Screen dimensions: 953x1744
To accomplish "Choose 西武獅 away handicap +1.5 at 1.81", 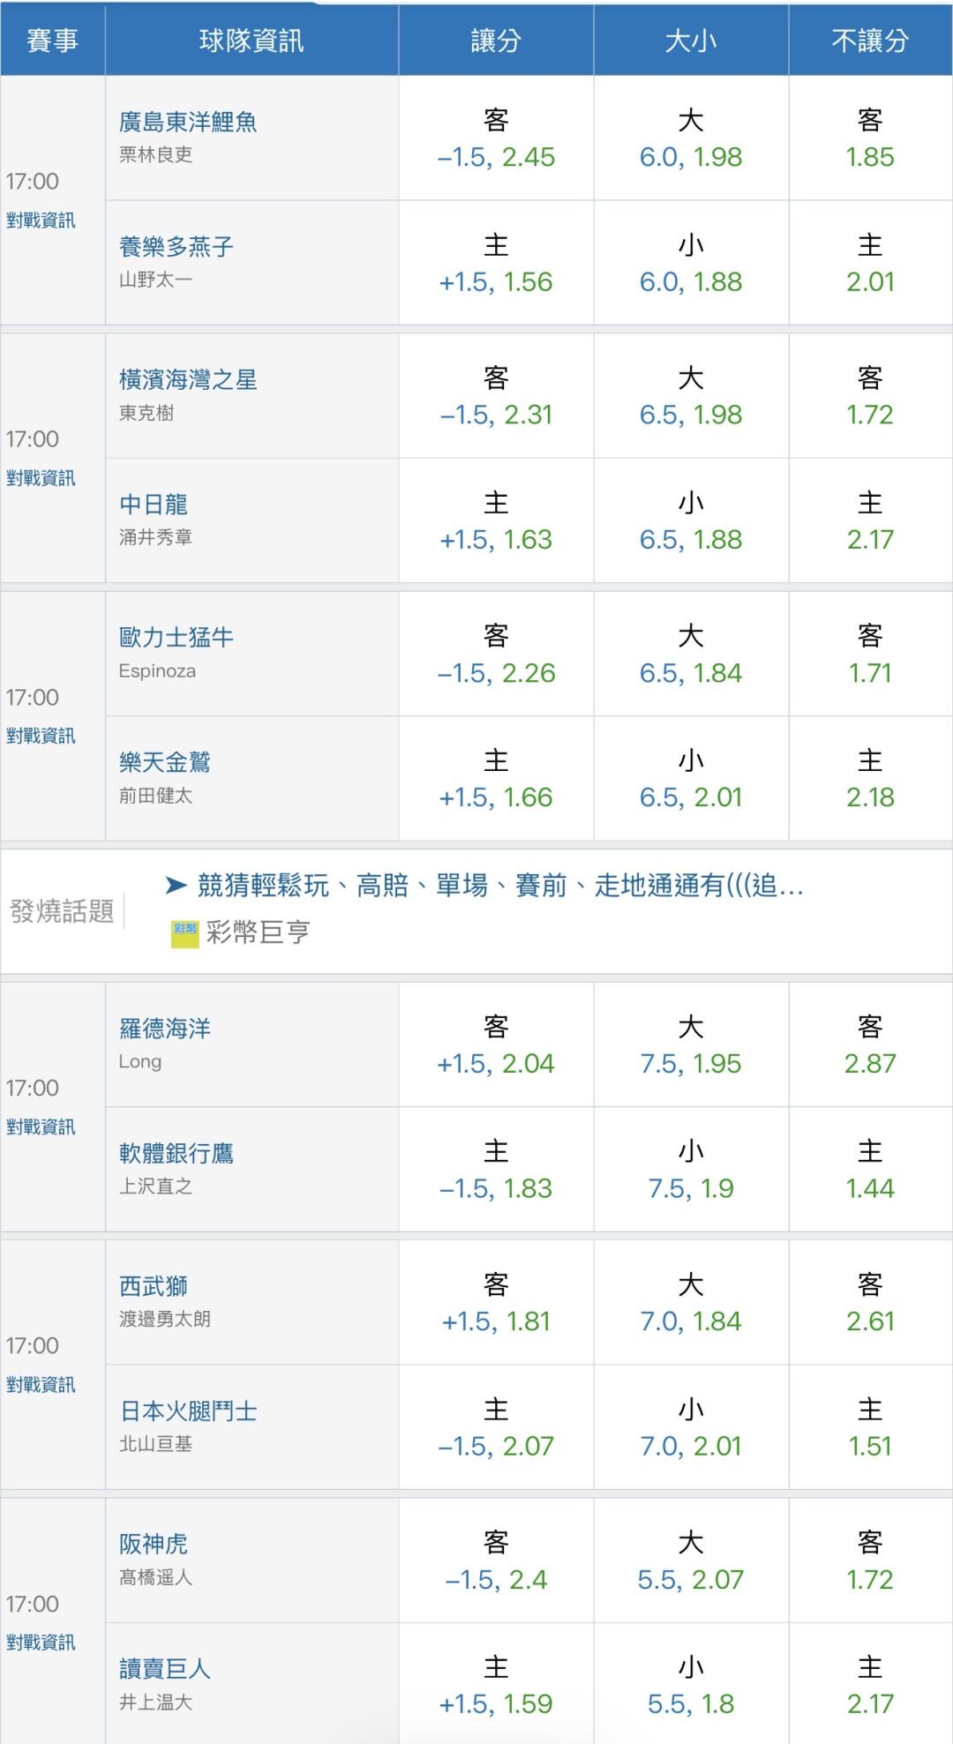I will pyautogui.click(x=496, y=1302).
